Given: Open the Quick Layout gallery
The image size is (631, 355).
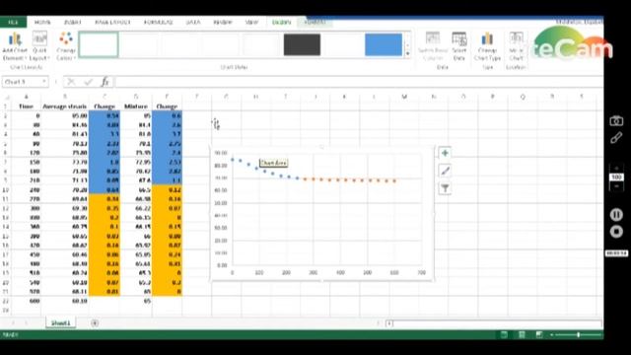Looking at the screenshot, I should 39,46.
